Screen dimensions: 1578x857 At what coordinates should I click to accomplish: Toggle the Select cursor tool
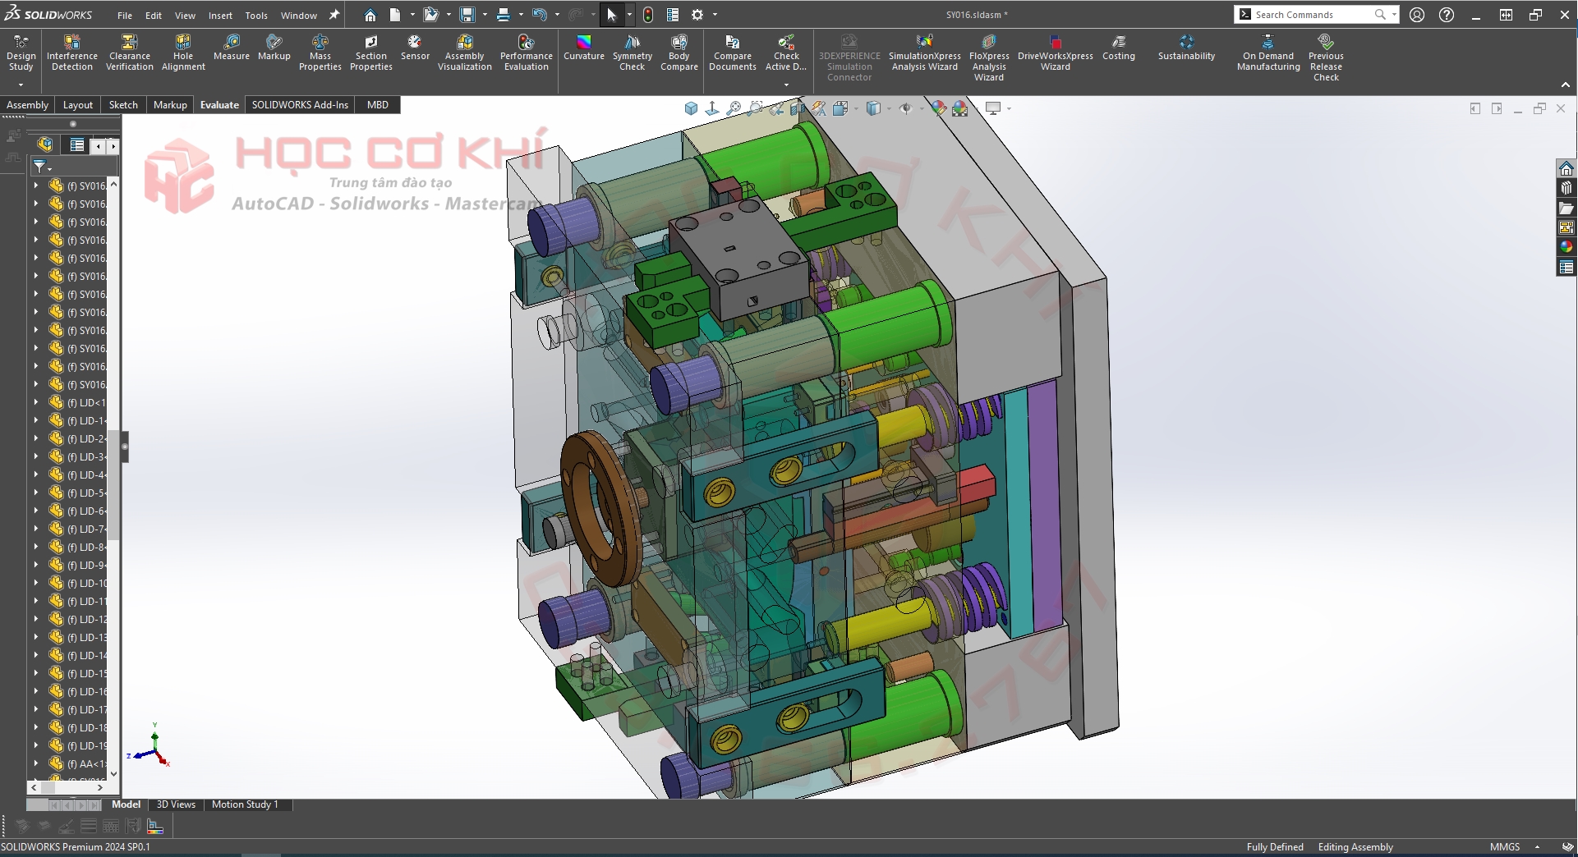pyautogui.click(x=611, y=15)
